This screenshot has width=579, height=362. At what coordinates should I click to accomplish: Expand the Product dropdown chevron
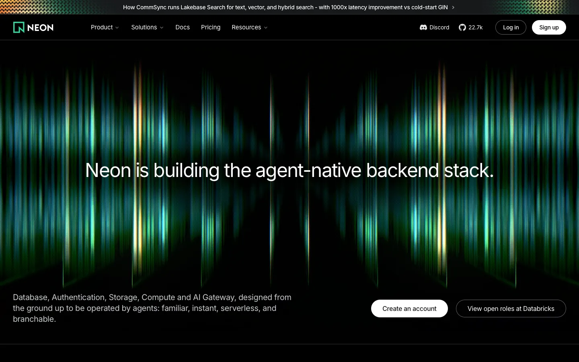click(x=117, y=28)
